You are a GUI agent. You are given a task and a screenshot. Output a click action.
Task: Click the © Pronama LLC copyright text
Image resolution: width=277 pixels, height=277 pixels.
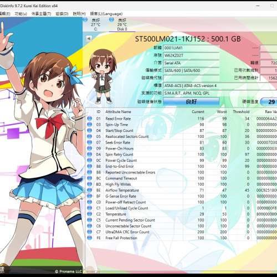click(x=69, y=271)
